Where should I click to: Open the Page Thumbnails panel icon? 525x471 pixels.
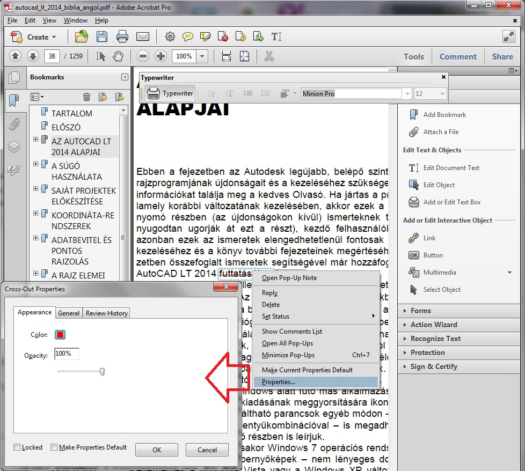14,78
